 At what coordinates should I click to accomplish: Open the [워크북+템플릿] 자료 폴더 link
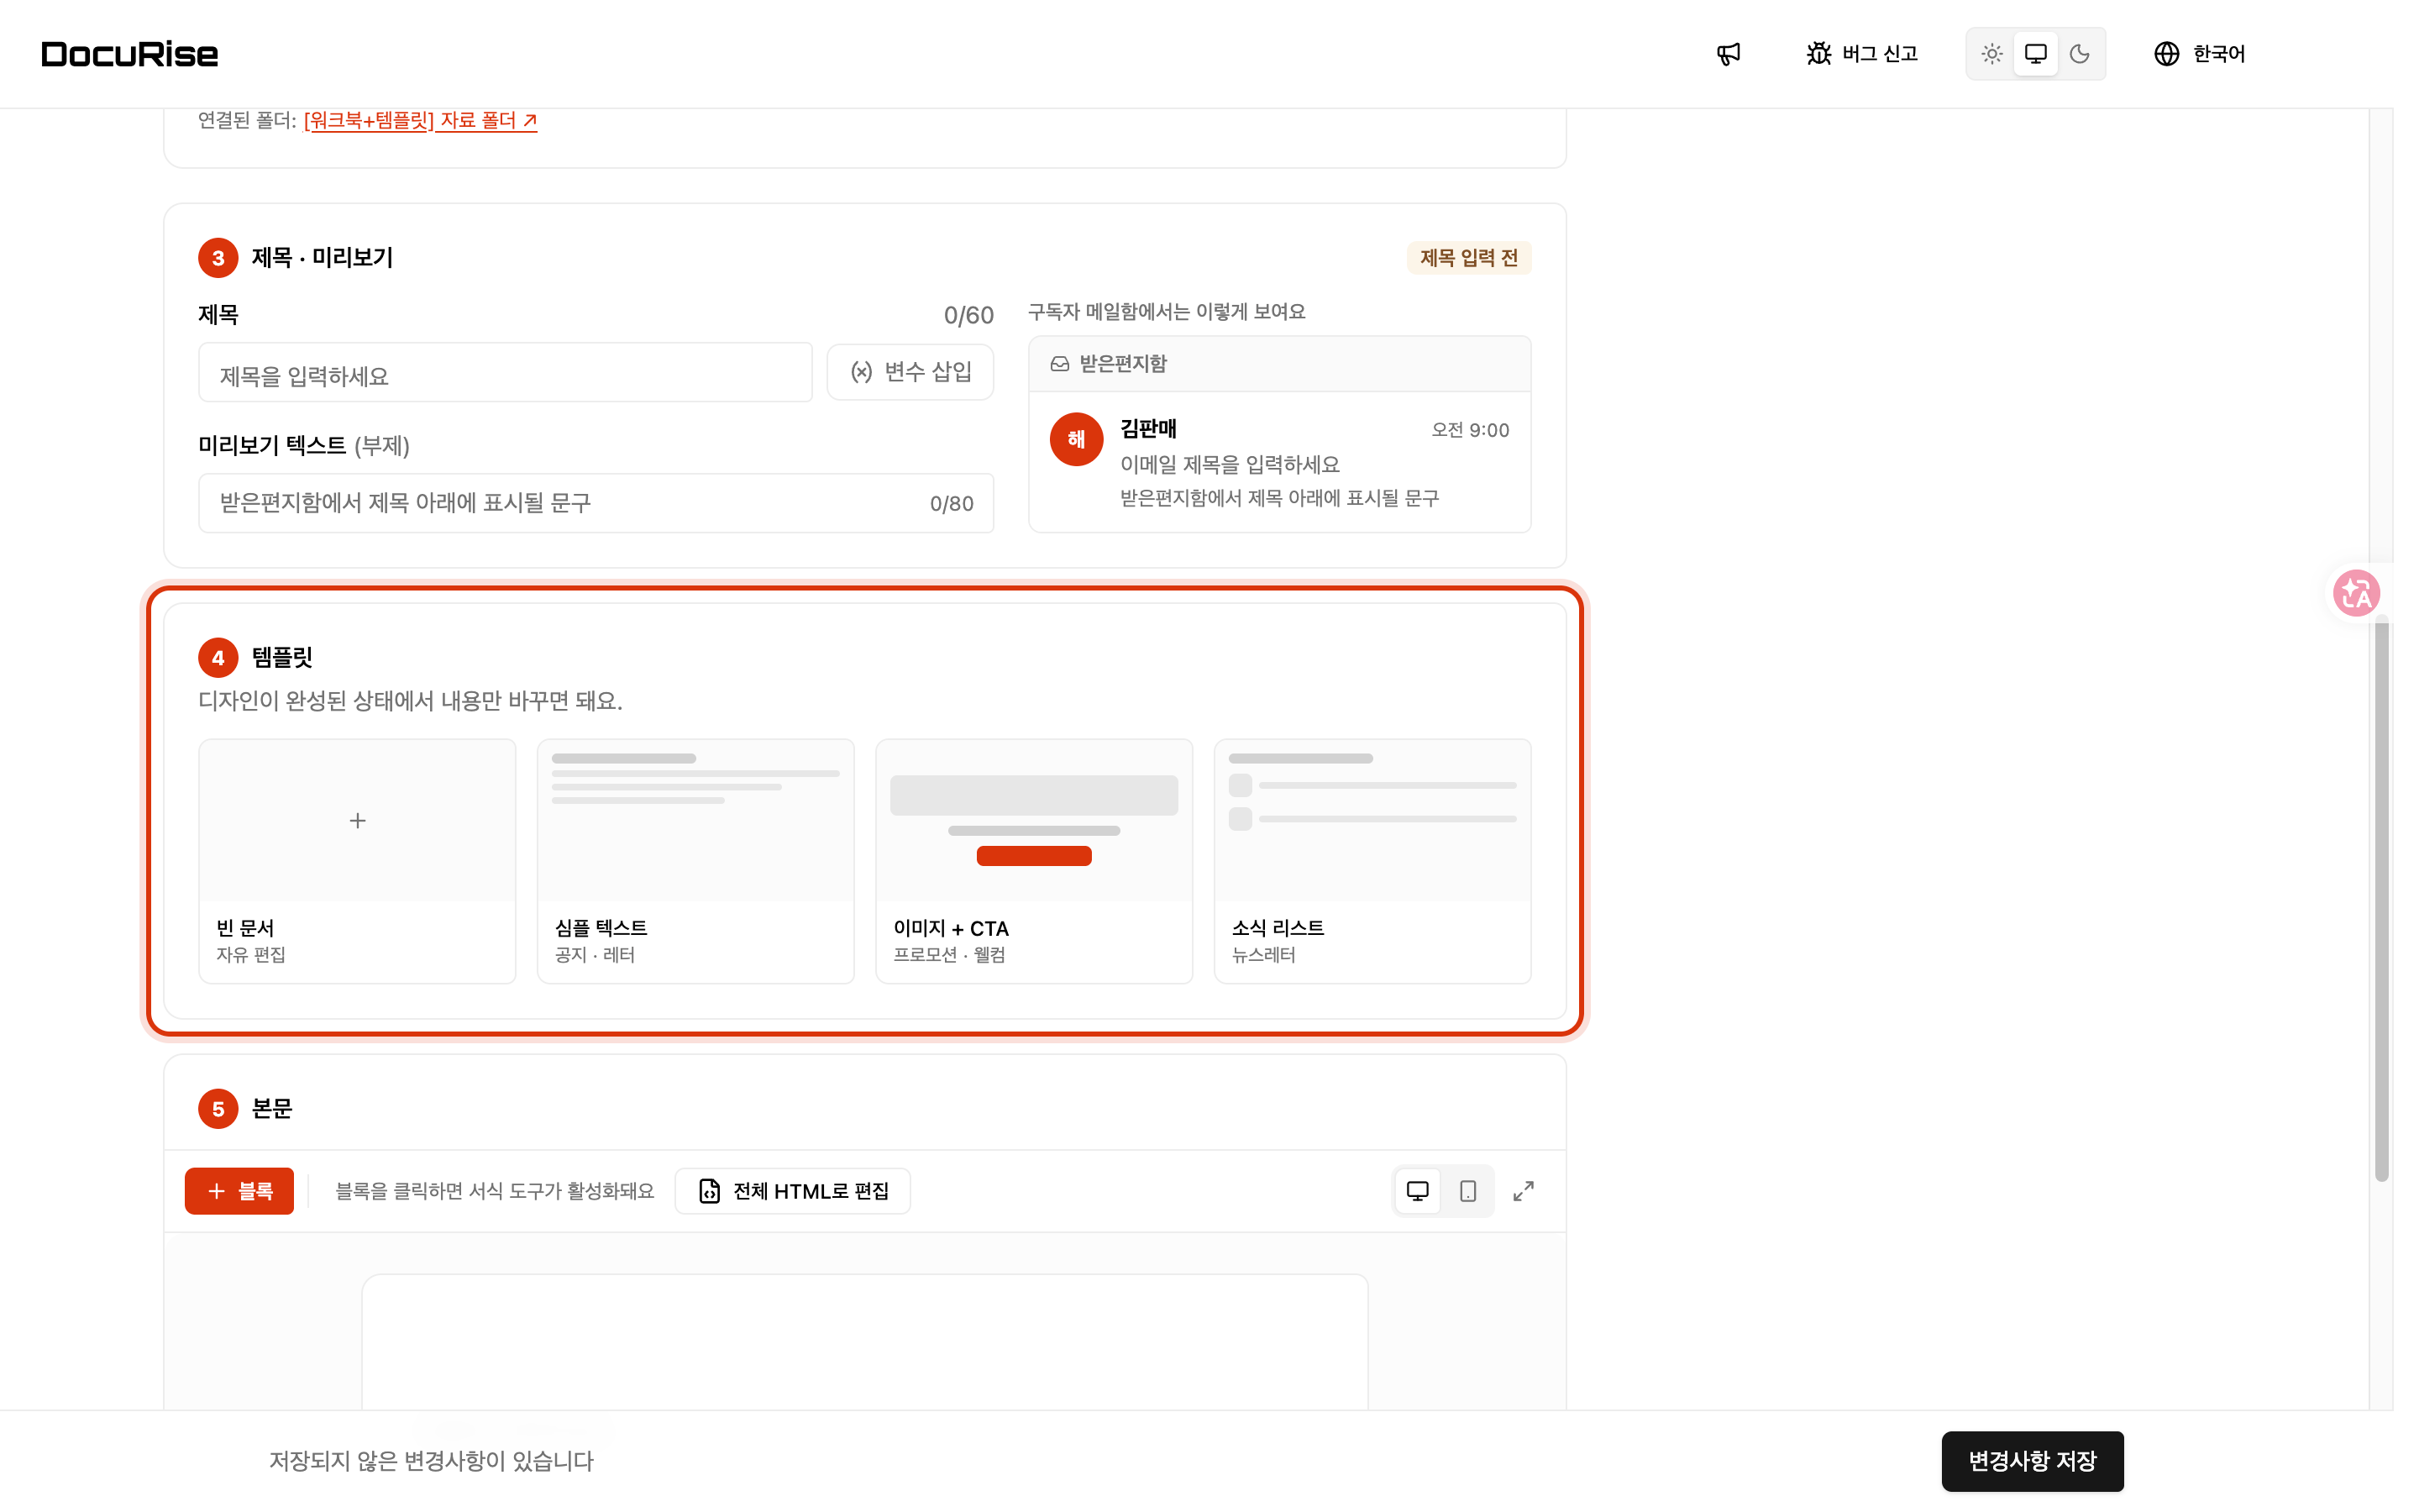click(420, 120)
